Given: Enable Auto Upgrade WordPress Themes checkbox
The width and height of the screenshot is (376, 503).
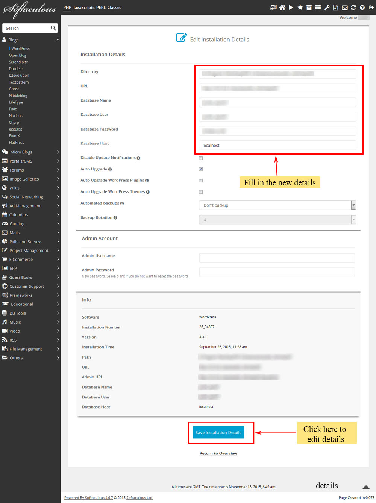Looking at the screenshot, I should (x=201, y=192).
